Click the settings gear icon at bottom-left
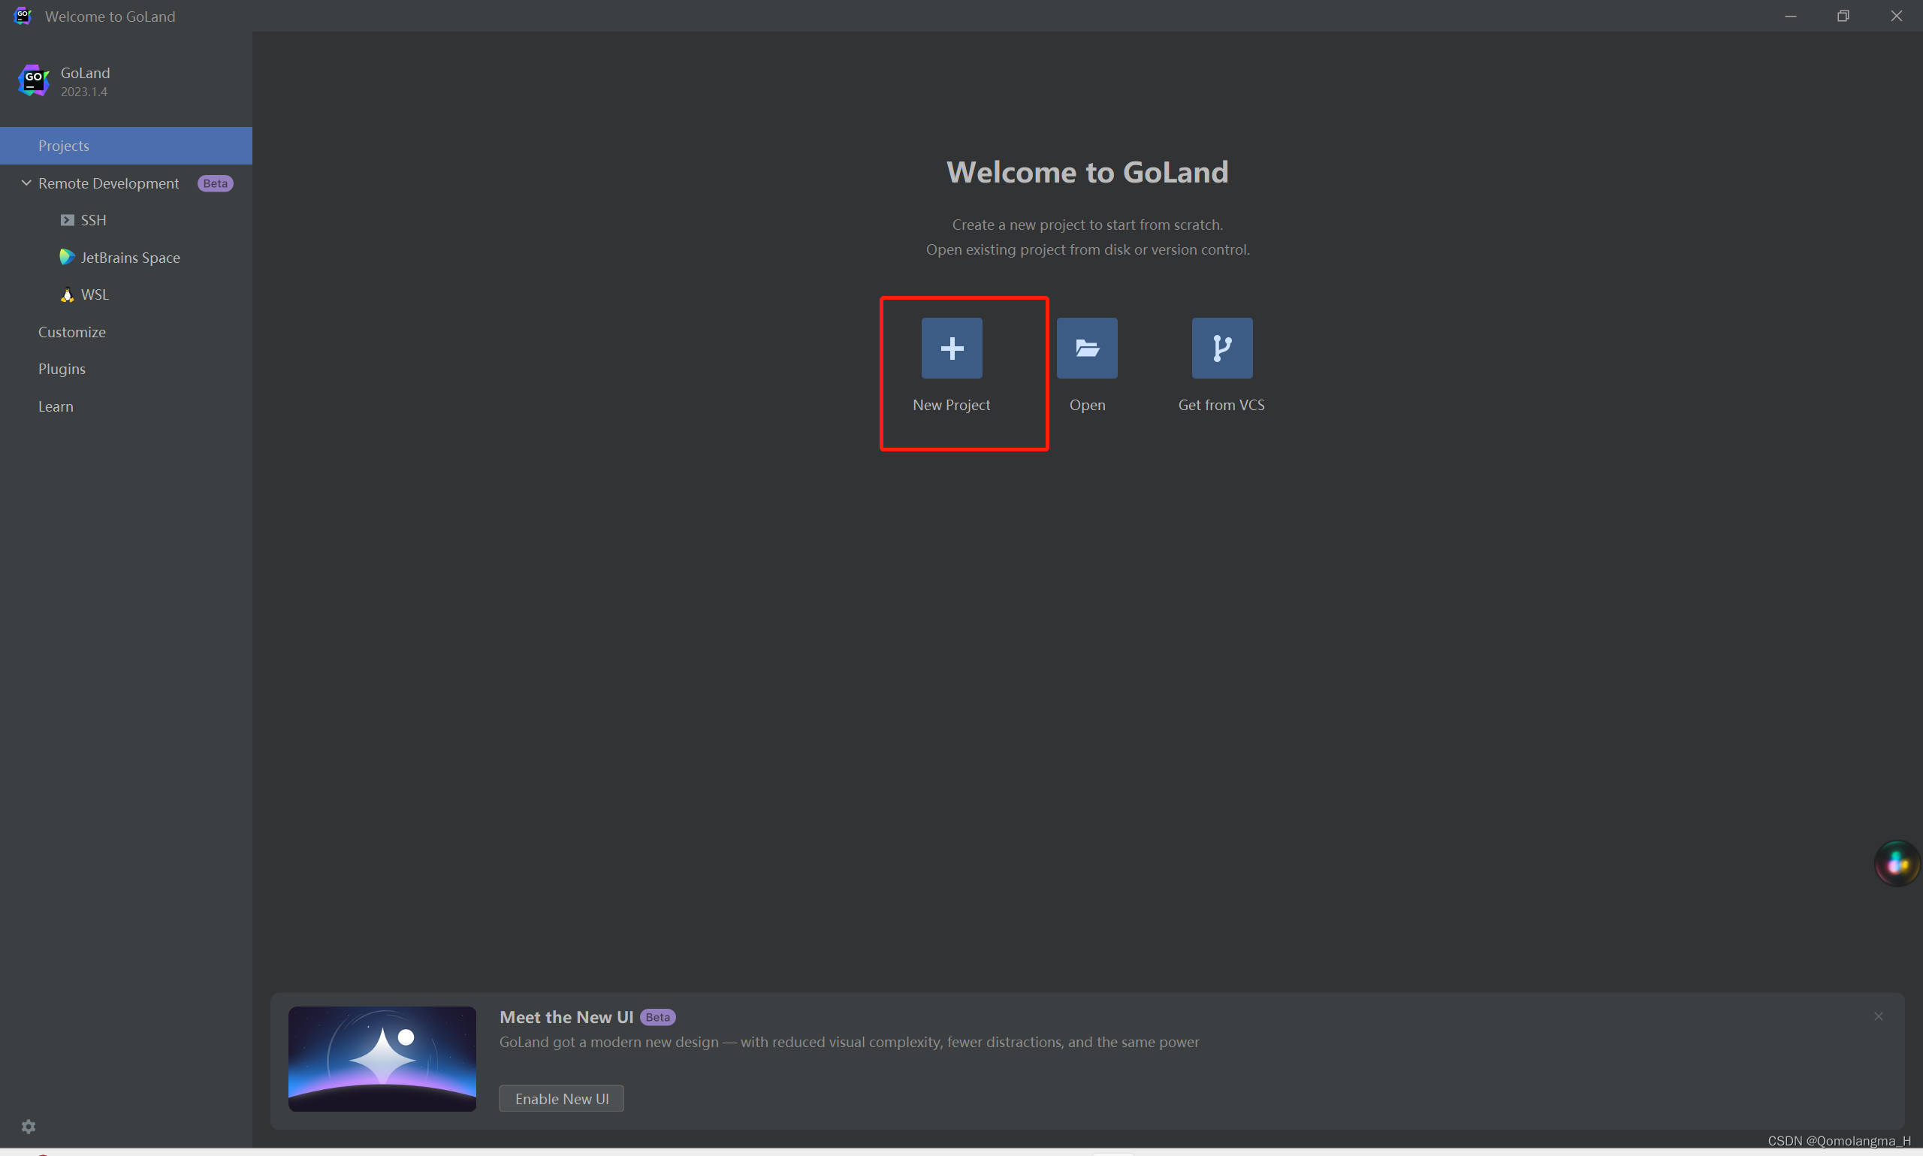1923x1156 pixels. (29, 1127)
